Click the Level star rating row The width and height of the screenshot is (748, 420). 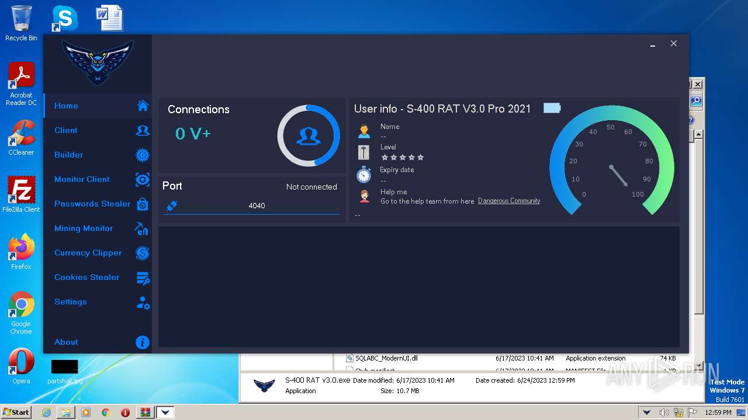coord(403,157)
